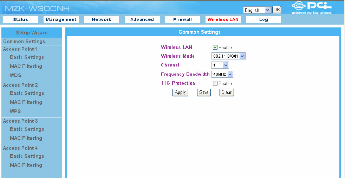Select the Wireless LAN tab
The image size is (345, 178).
coord(223,19)
